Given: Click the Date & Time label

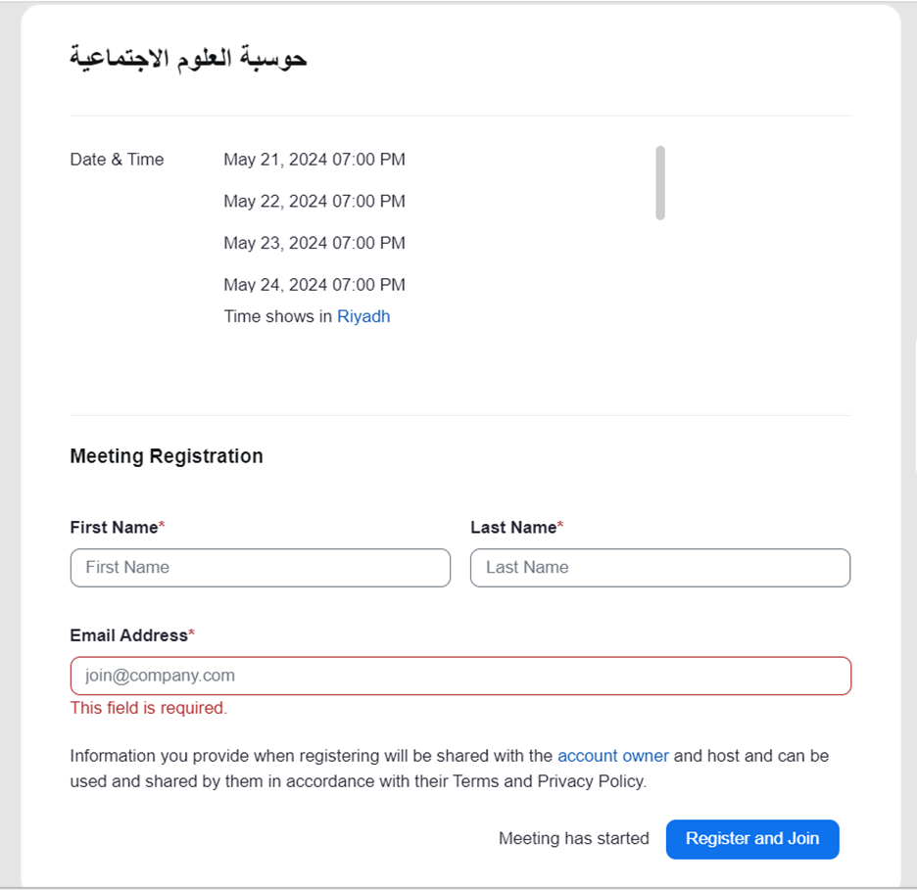Looking at the screenshot, I should click(x=117, y=160).
